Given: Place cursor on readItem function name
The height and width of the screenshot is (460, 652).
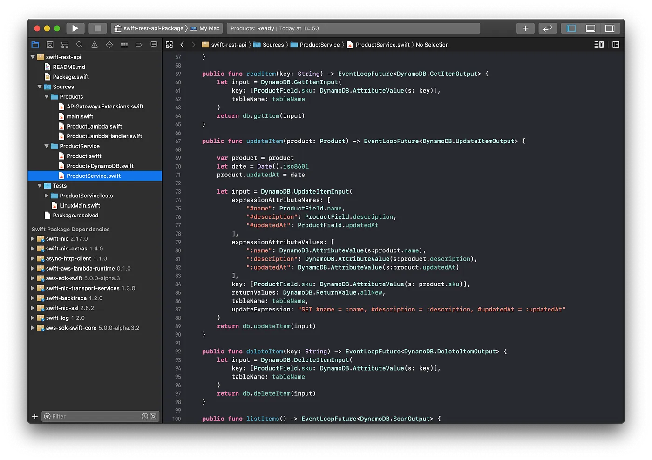Looking at the screenshot, I should click(261, 74).
